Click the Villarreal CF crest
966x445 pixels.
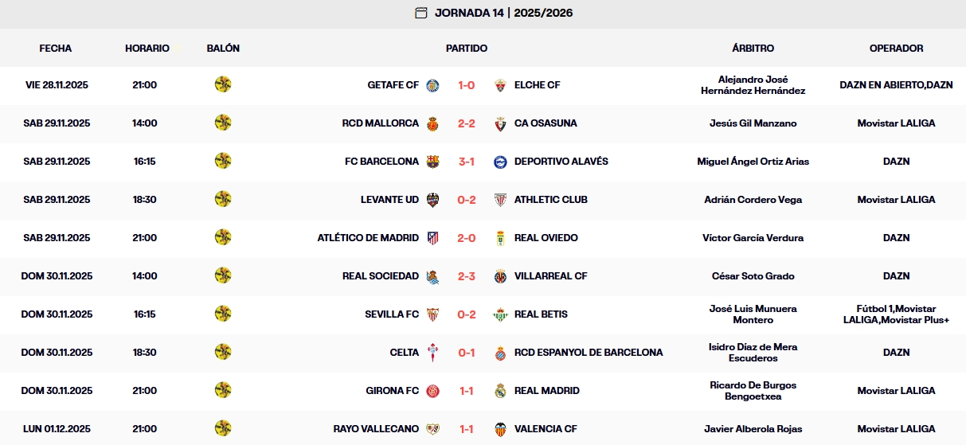click(500, 276)
